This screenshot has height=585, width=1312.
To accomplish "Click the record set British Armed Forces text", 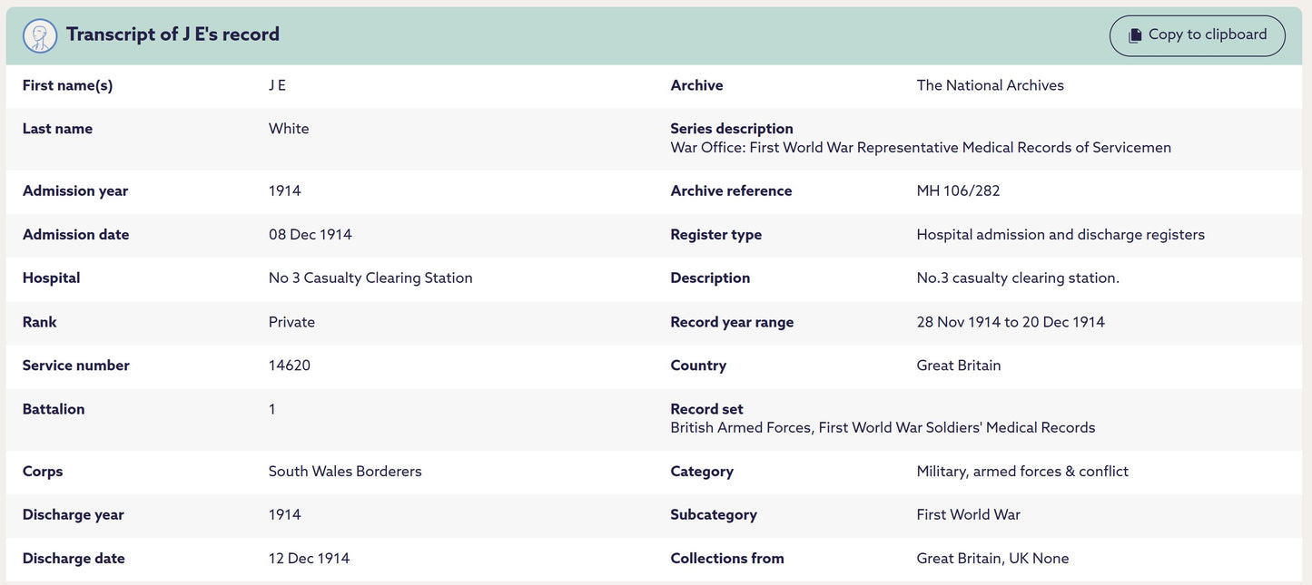I will coord(883,428).
